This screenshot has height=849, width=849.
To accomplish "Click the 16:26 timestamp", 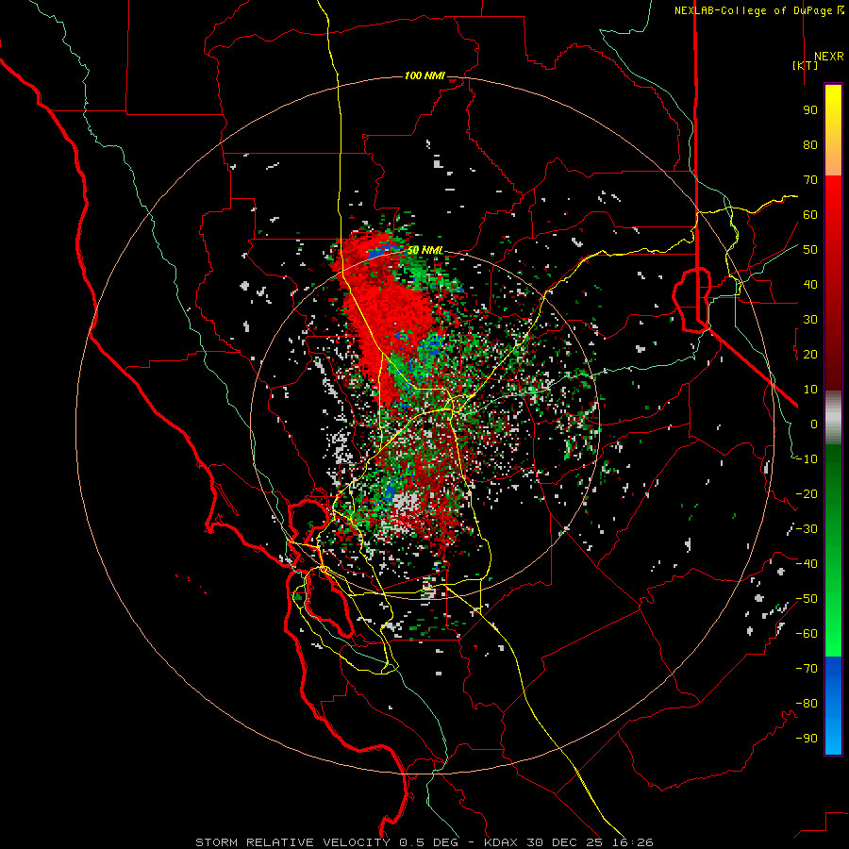I will [x=633, y=842].
